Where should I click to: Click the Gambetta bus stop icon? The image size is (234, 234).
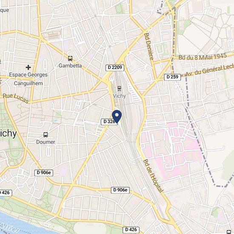pyautogui.click(x=70, y=58)
